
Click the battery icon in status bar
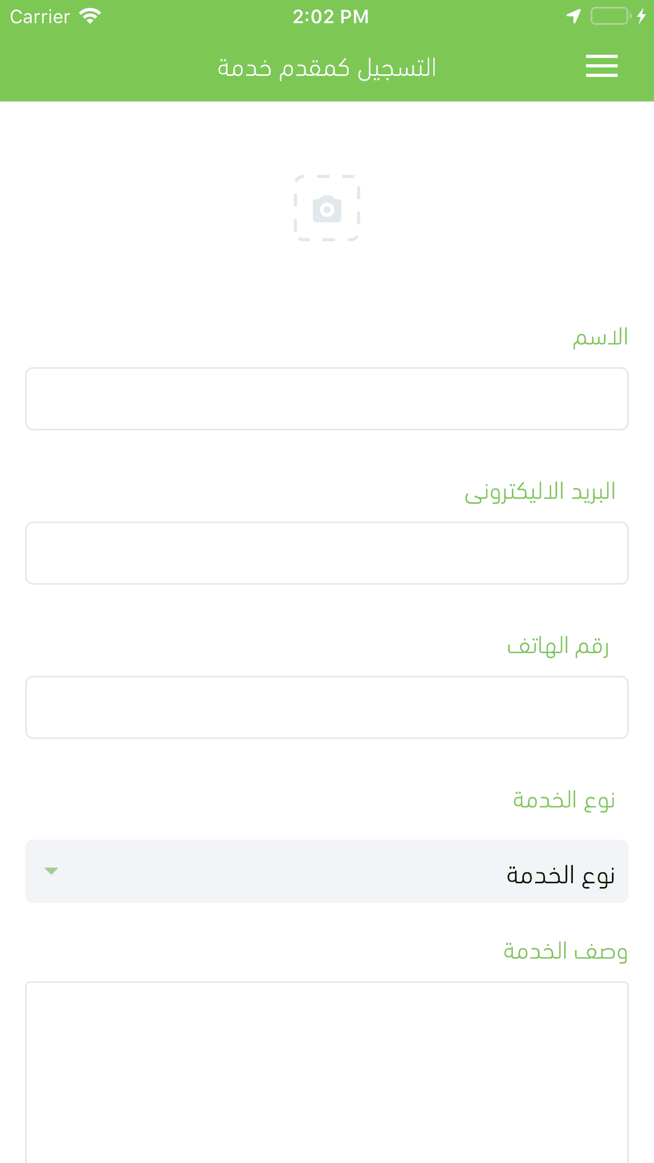610,16
